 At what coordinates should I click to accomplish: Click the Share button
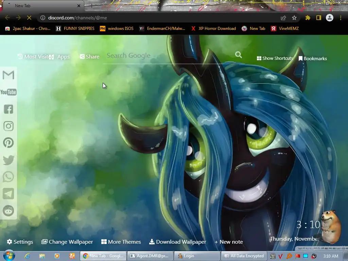pos(89,57)
